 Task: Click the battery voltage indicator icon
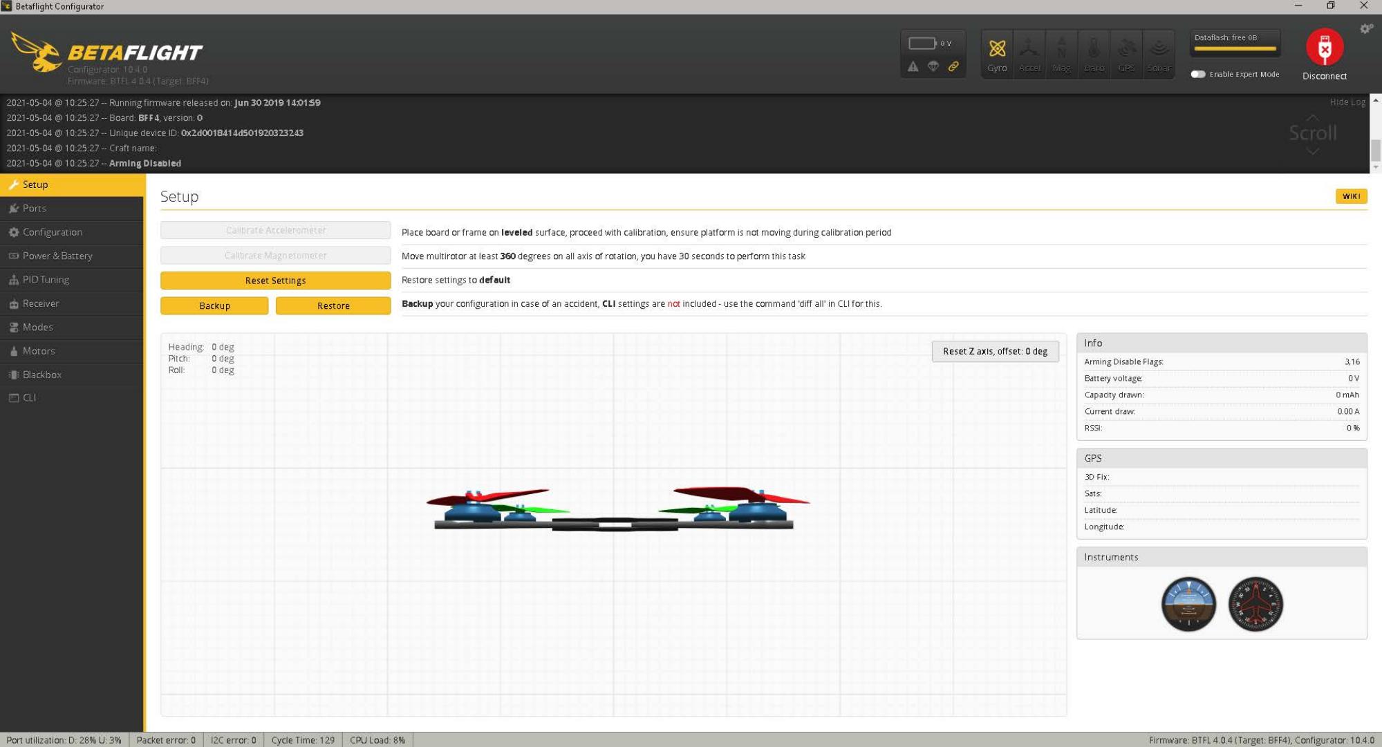click(922, 43)
